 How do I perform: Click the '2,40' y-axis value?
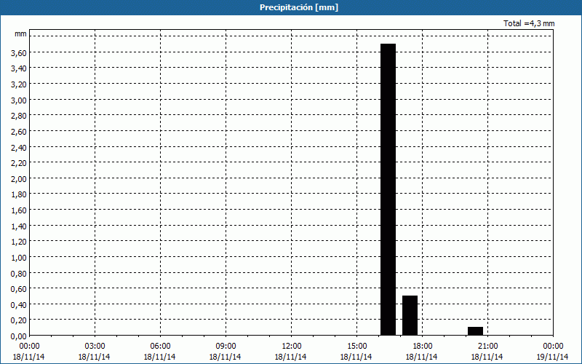pyautogui.click(x=19, y=148)
